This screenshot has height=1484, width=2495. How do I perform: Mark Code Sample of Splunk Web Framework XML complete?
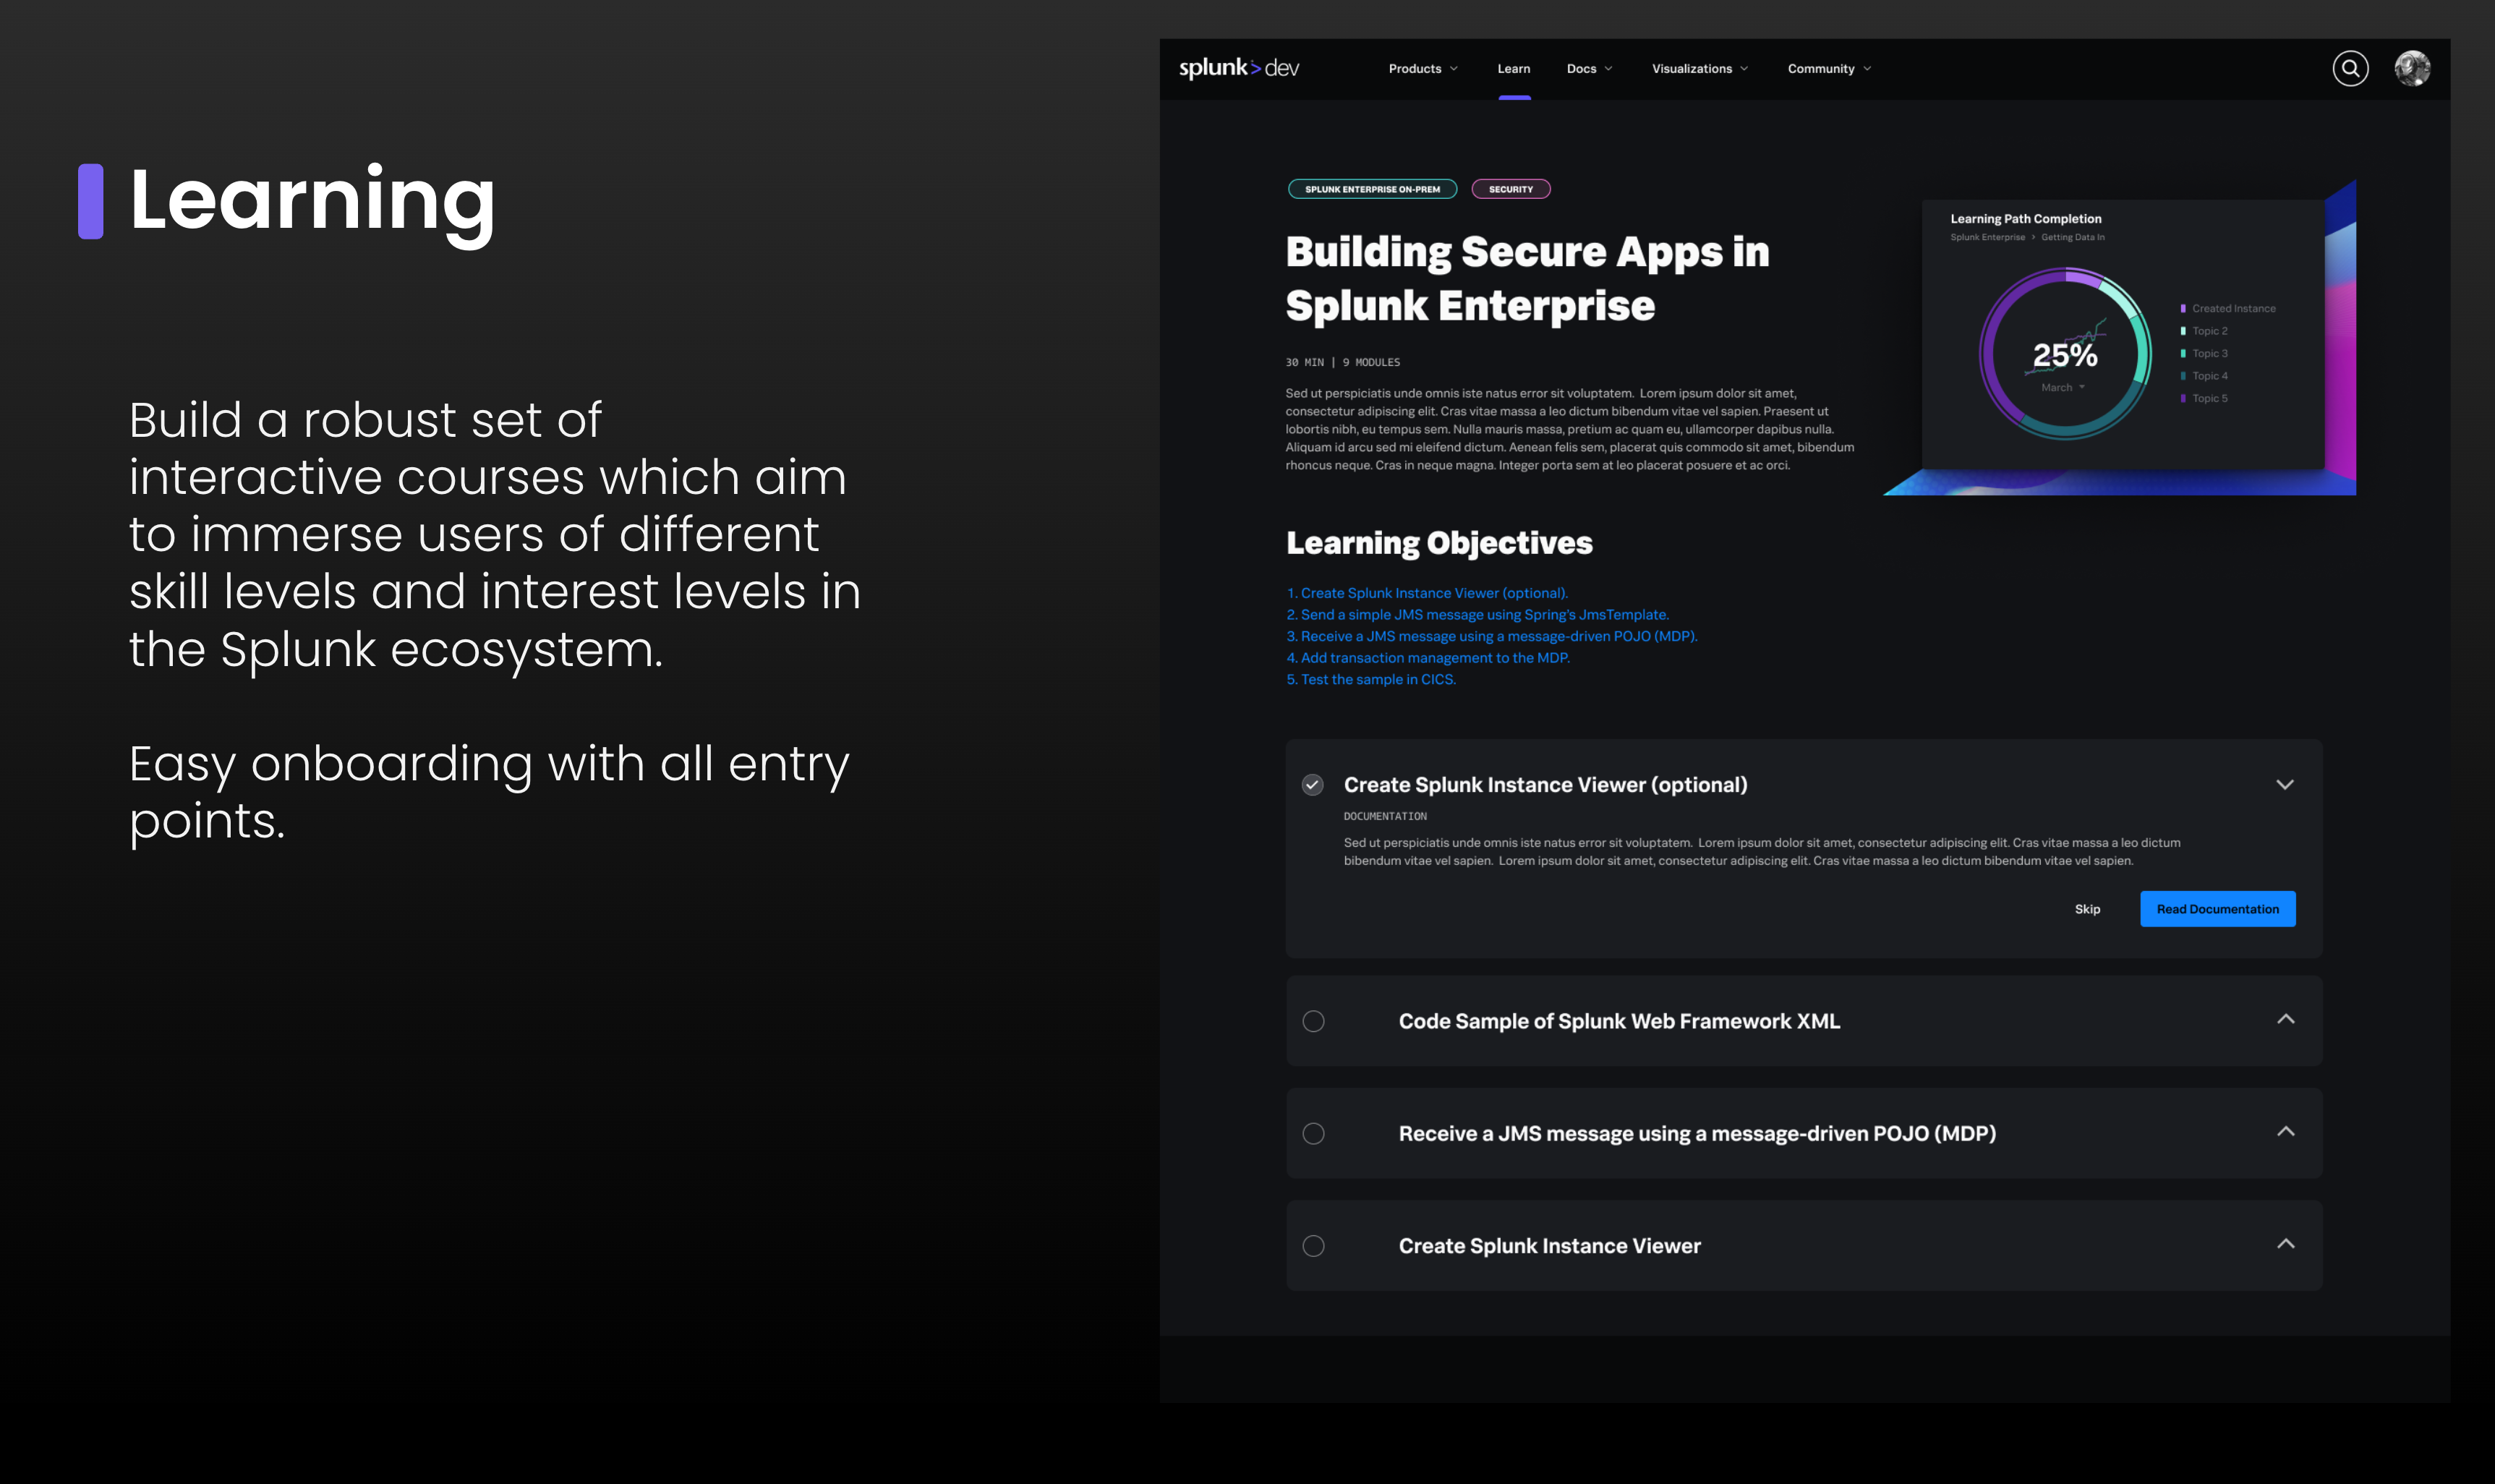(x=1313, y=1021)
